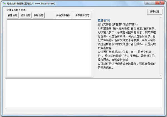This screenshot has width=167, height=117.
Task: Click inside the empty backup task list
Action: coord(49,47)
